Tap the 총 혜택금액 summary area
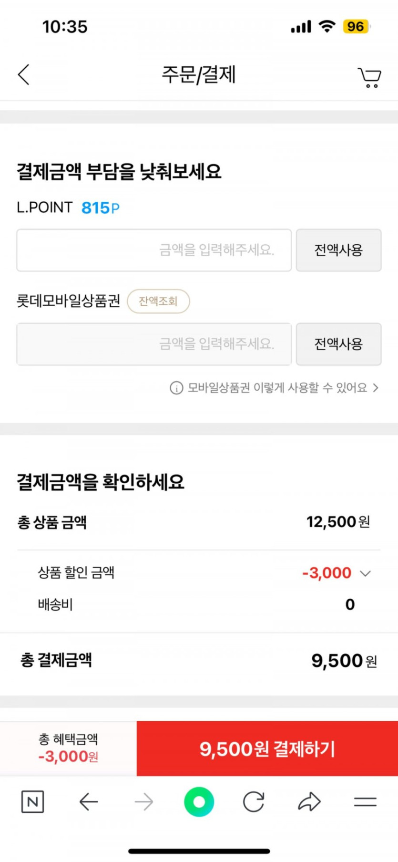398x862 pixels. (68, 748)
